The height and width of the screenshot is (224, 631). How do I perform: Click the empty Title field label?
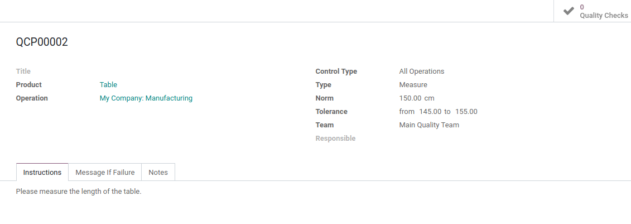(x=23, y=72)
